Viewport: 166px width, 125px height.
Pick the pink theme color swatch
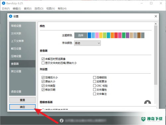97,35
